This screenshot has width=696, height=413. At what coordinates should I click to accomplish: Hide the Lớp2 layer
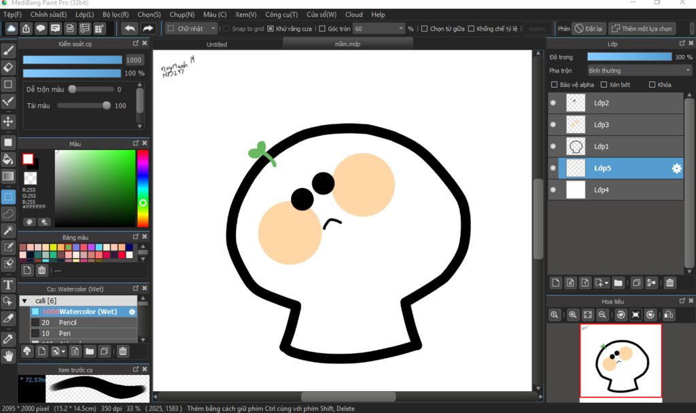pos(553,103)
